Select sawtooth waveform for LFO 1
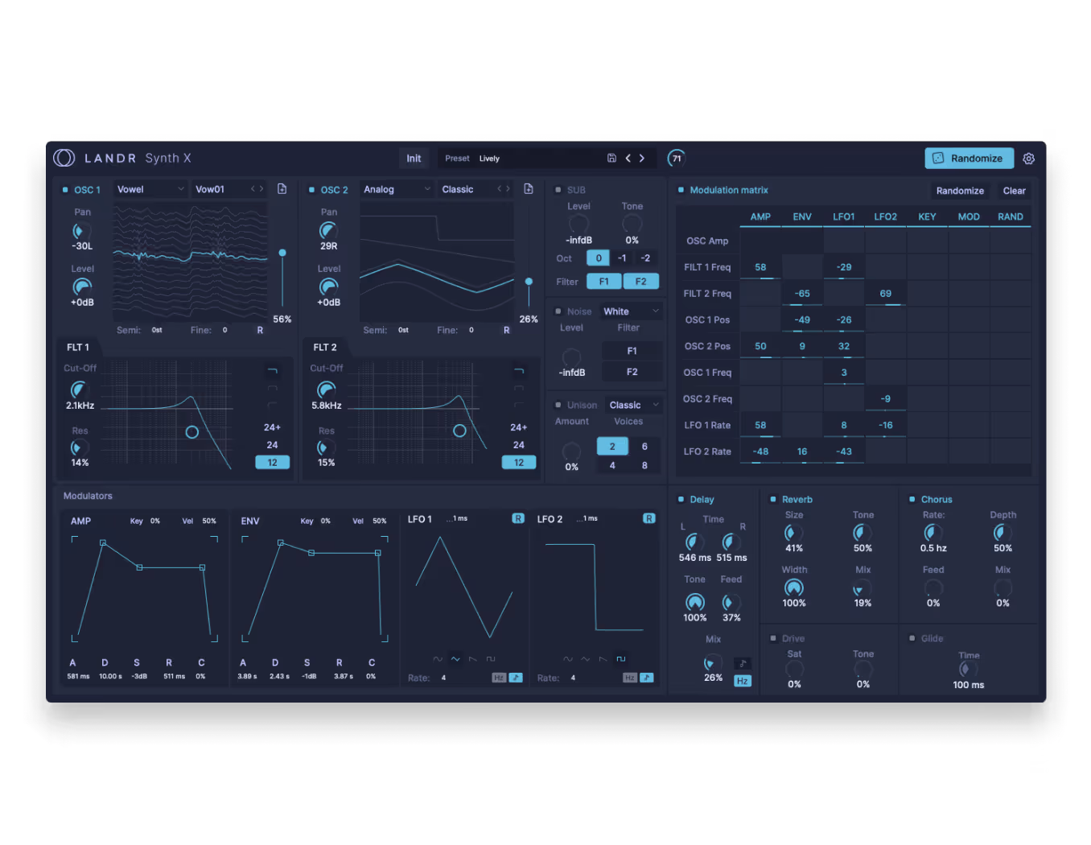The width and height of the screenshot is (1091, 845). (x=473, y=659)
